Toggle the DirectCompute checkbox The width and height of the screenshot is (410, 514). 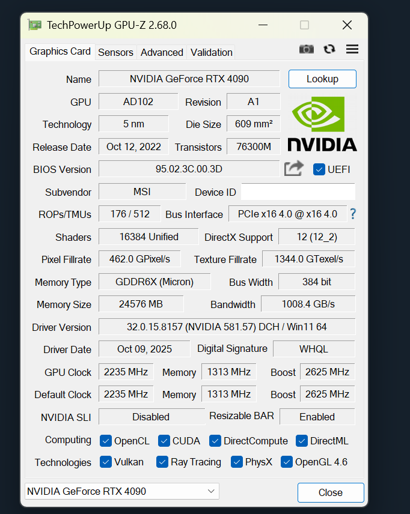pyautogui.click(x=215, y=441)
